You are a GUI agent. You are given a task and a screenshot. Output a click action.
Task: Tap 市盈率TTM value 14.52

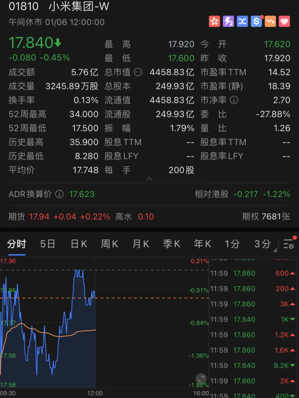click(279, 72)
